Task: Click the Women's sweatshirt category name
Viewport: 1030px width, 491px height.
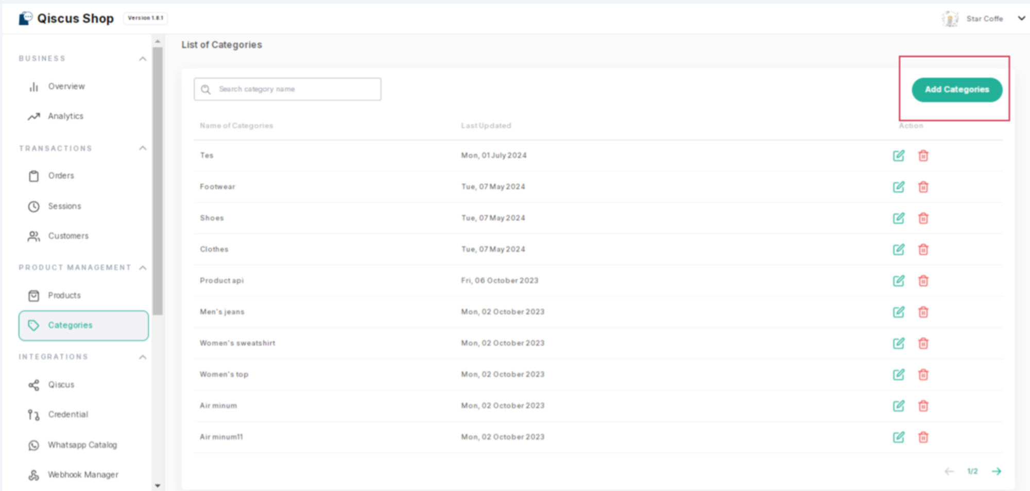Action: (x=237, y=343)
